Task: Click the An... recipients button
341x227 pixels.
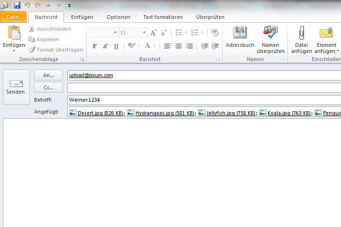Action: click(48, 75)
